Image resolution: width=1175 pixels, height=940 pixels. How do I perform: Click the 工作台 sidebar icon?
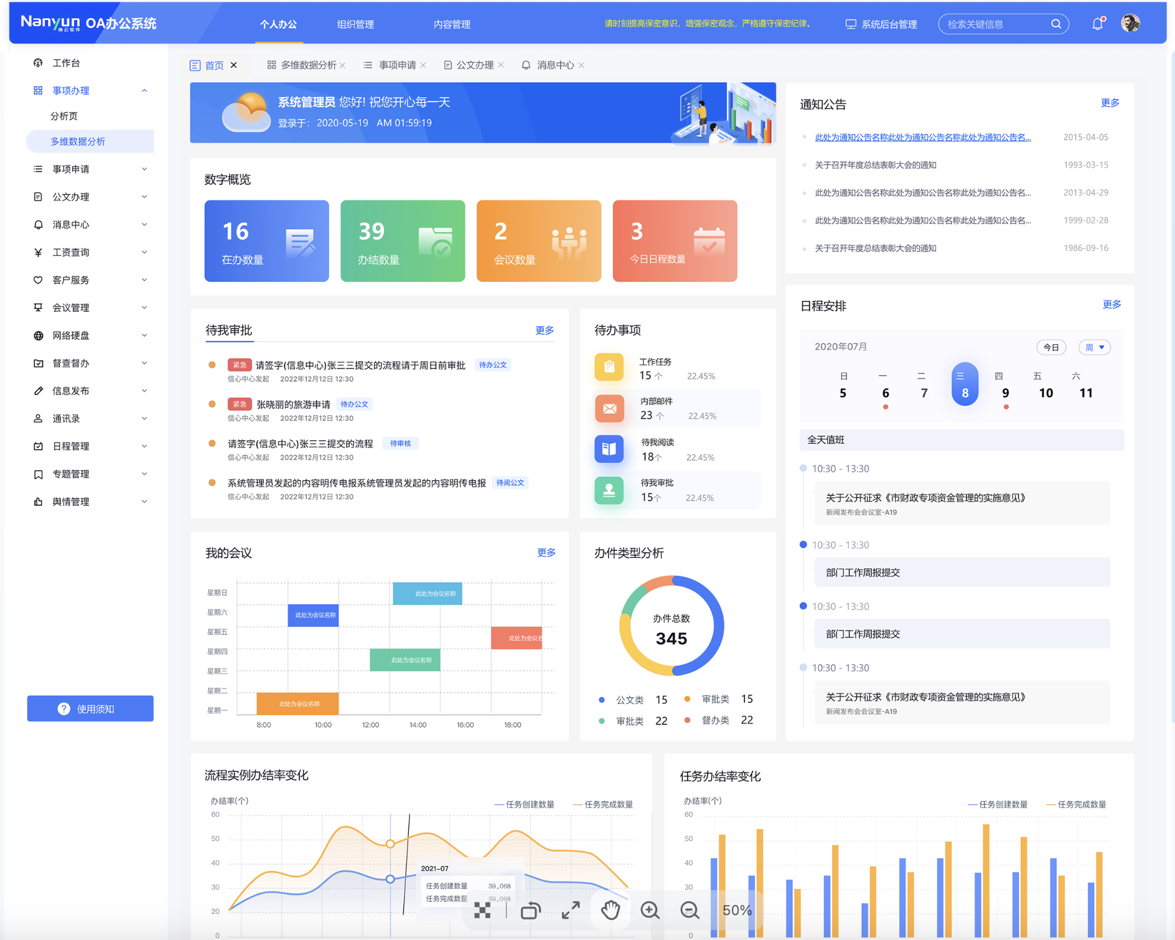point(38,63)
